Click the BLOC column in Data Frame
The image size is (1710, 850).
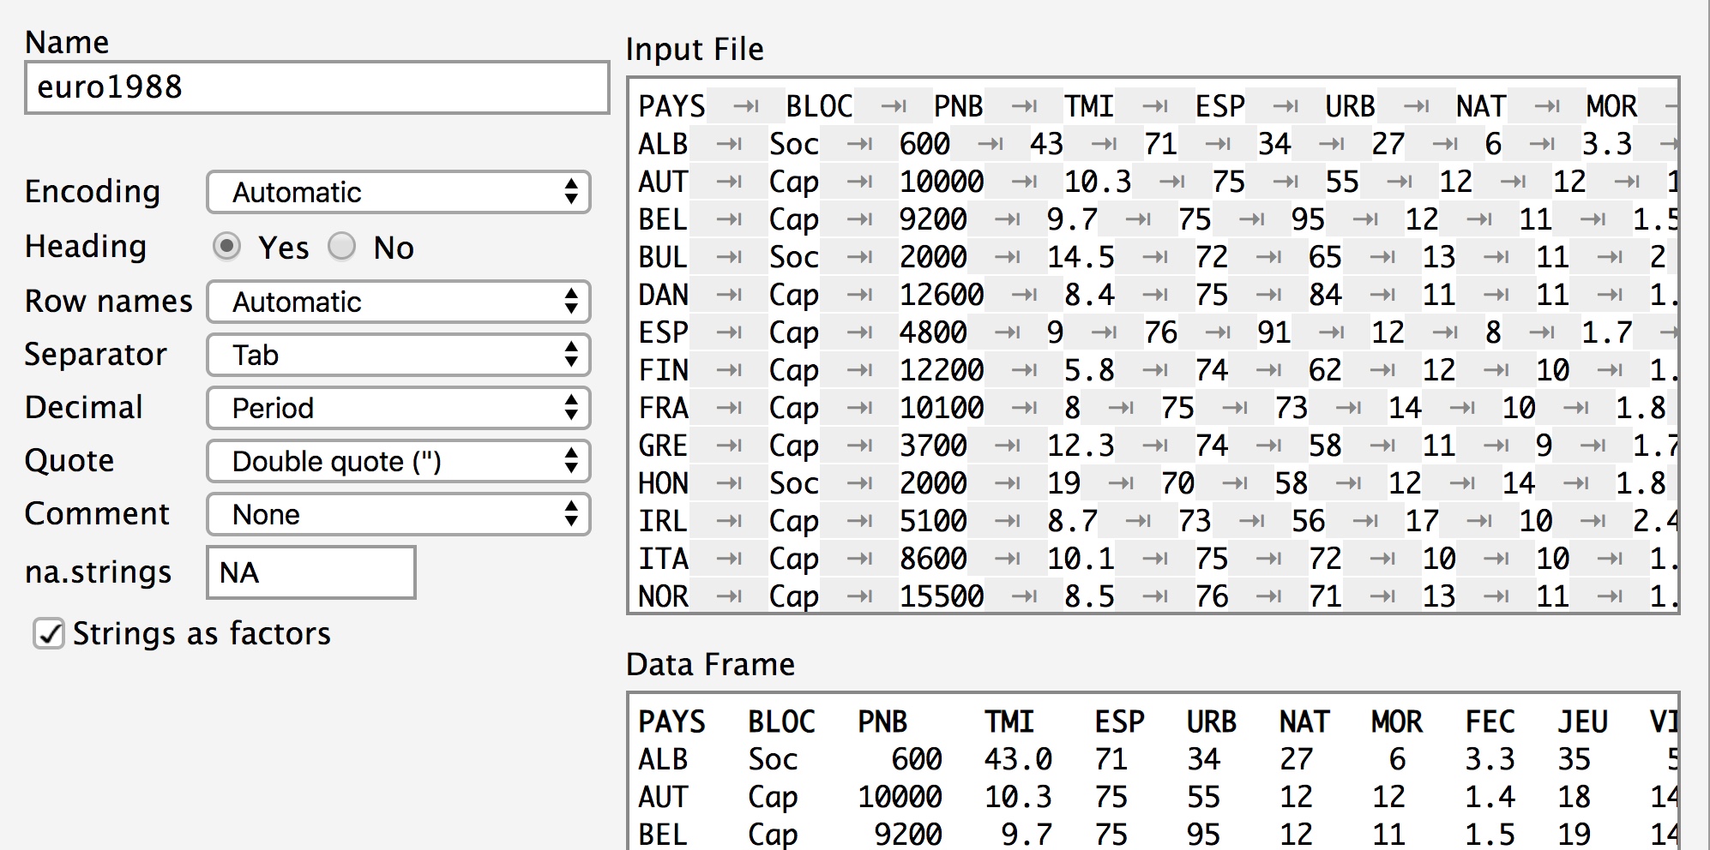click(780, 722)
